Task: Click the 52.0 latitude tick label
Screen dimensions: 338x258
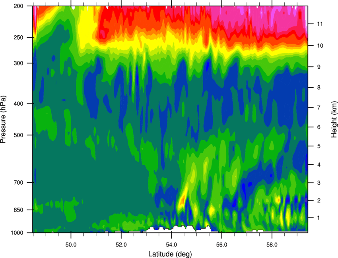Action: tap(121, 245)
